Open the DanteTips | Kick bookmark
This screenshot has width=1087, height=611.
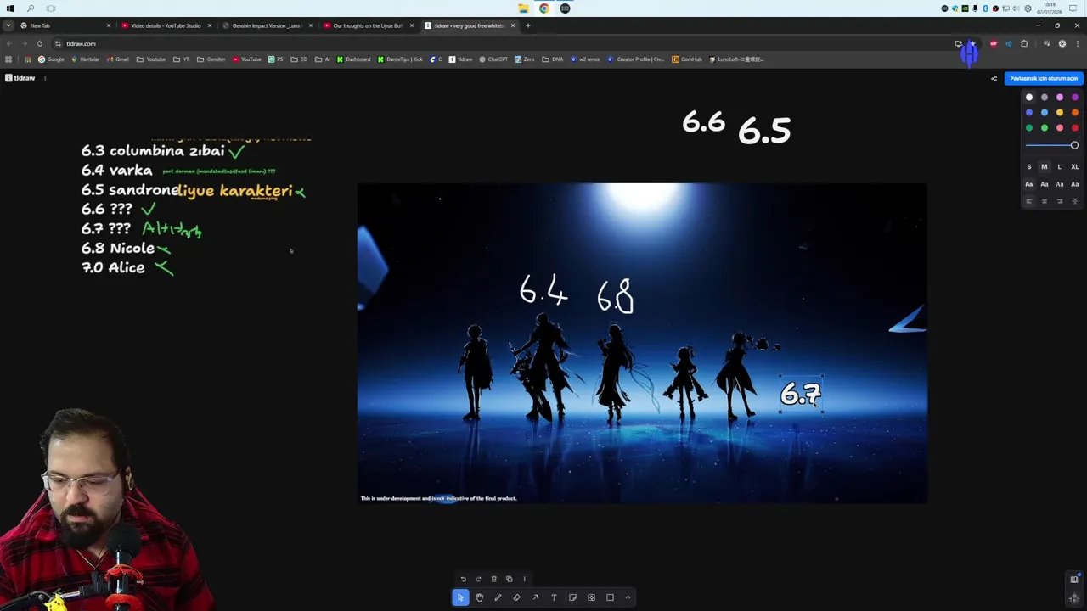[400, 59]
